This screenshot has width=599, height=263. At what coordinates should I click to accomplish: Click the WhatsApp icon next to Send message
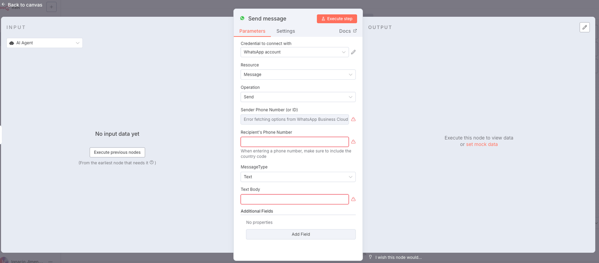pos(242,18)
